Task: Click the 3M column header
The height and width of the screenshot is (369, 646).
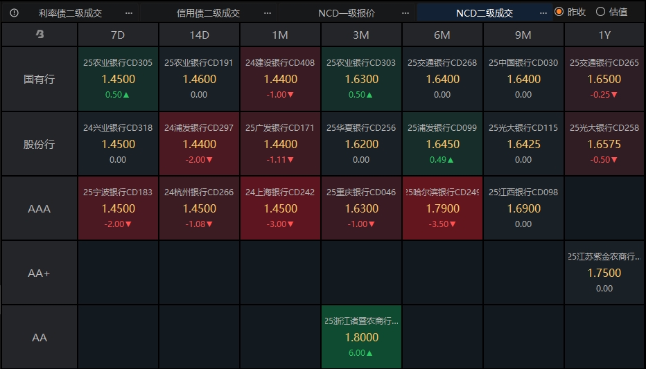Action: (361, 35)
